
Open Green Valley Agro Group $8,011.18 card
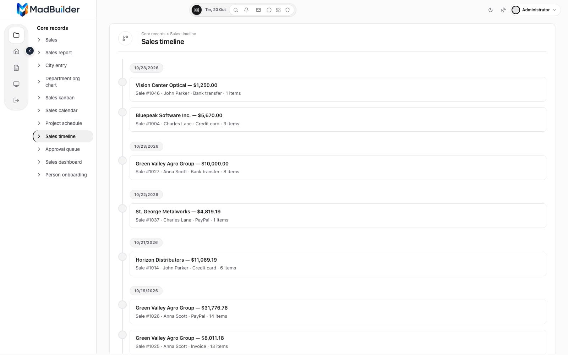[338, 342]
